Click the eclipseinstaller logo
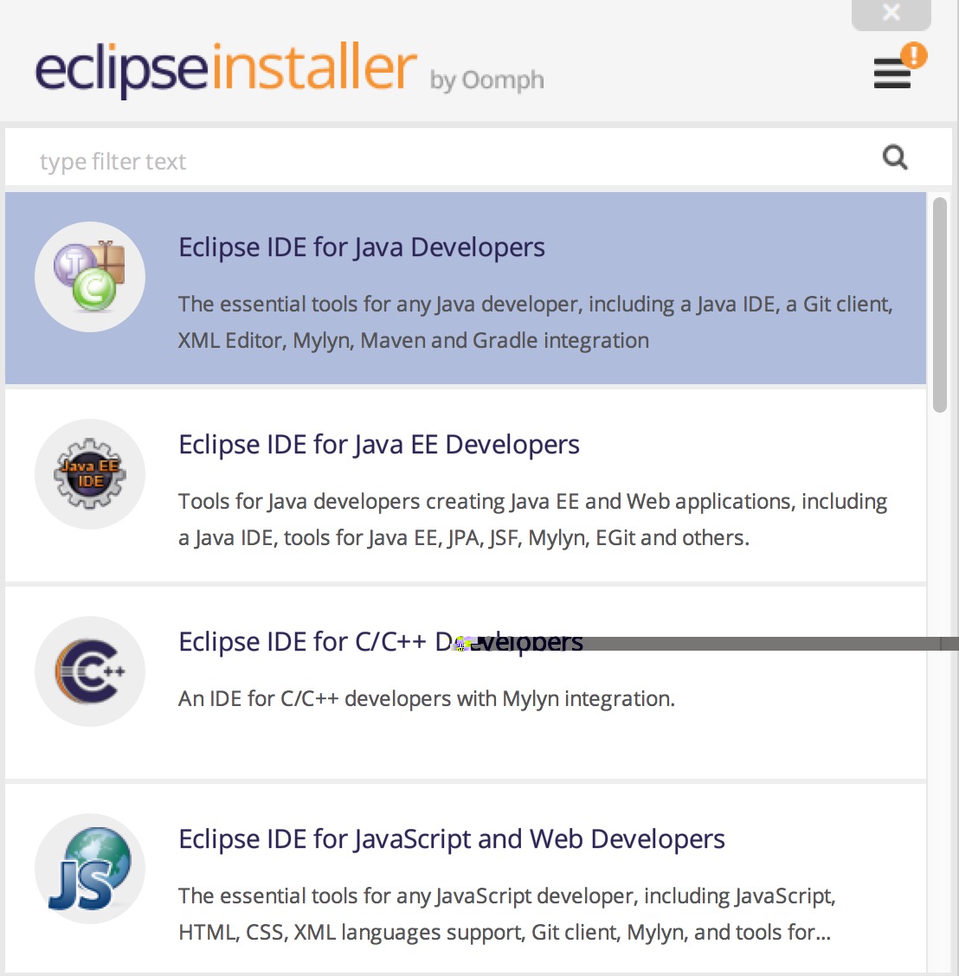The height and width of the screenshot is (976, 959). [226, 70]
